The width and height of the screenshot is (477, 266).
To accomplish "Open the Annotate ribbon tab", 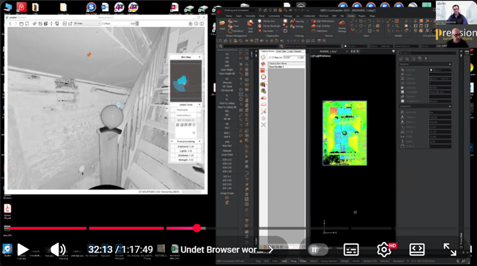I will point(250,16).
